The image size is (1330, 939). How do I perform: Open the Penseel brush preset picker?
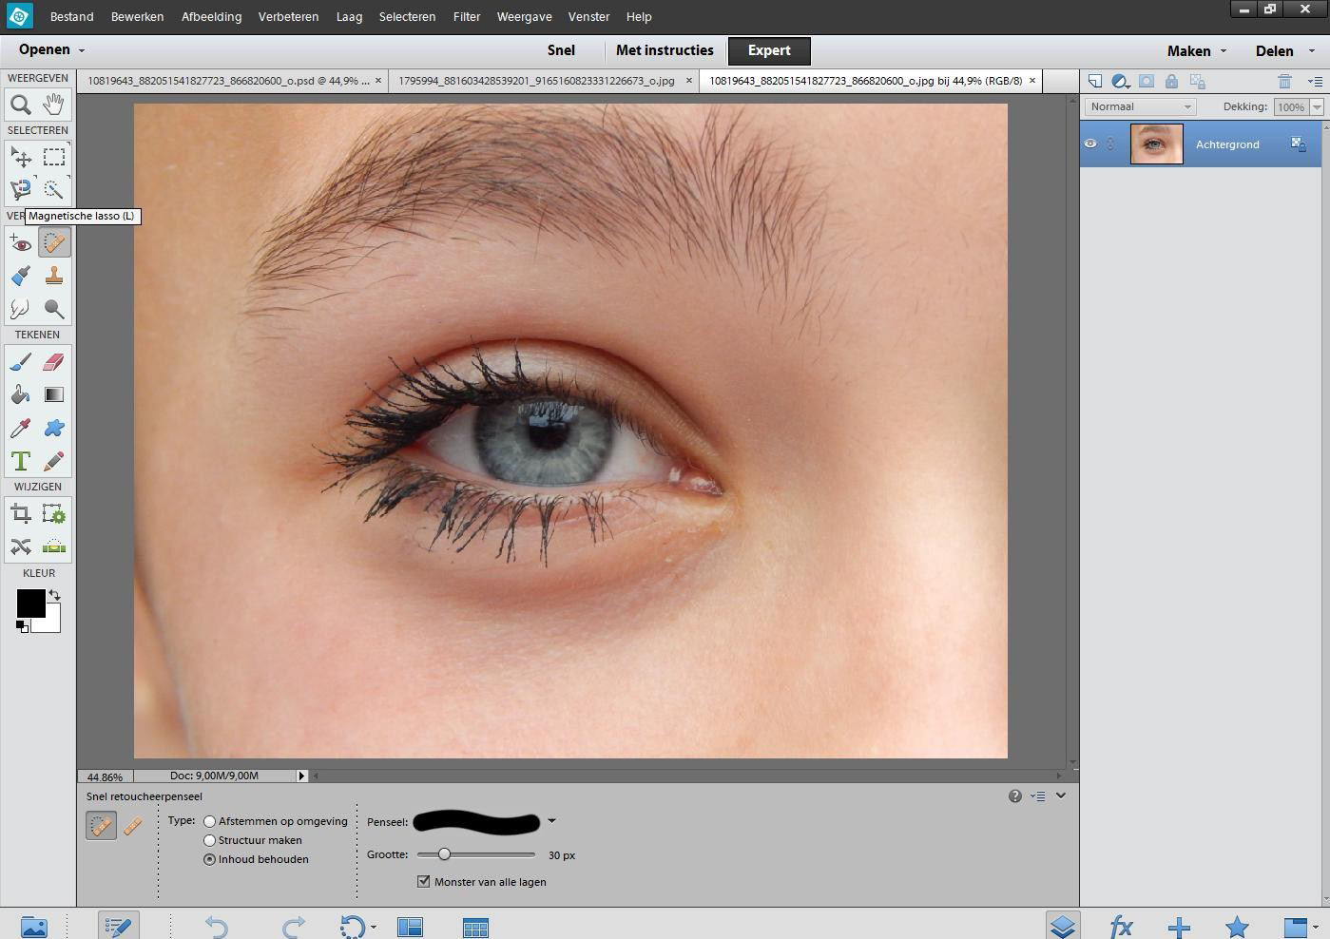tap(551, 821)
